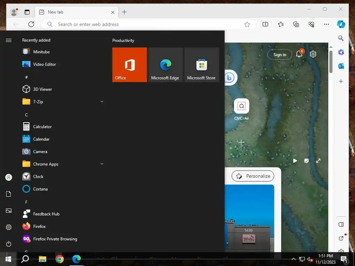Open Edge sidebar search icon
Screen dimensions: 355x266
[341, 38]
